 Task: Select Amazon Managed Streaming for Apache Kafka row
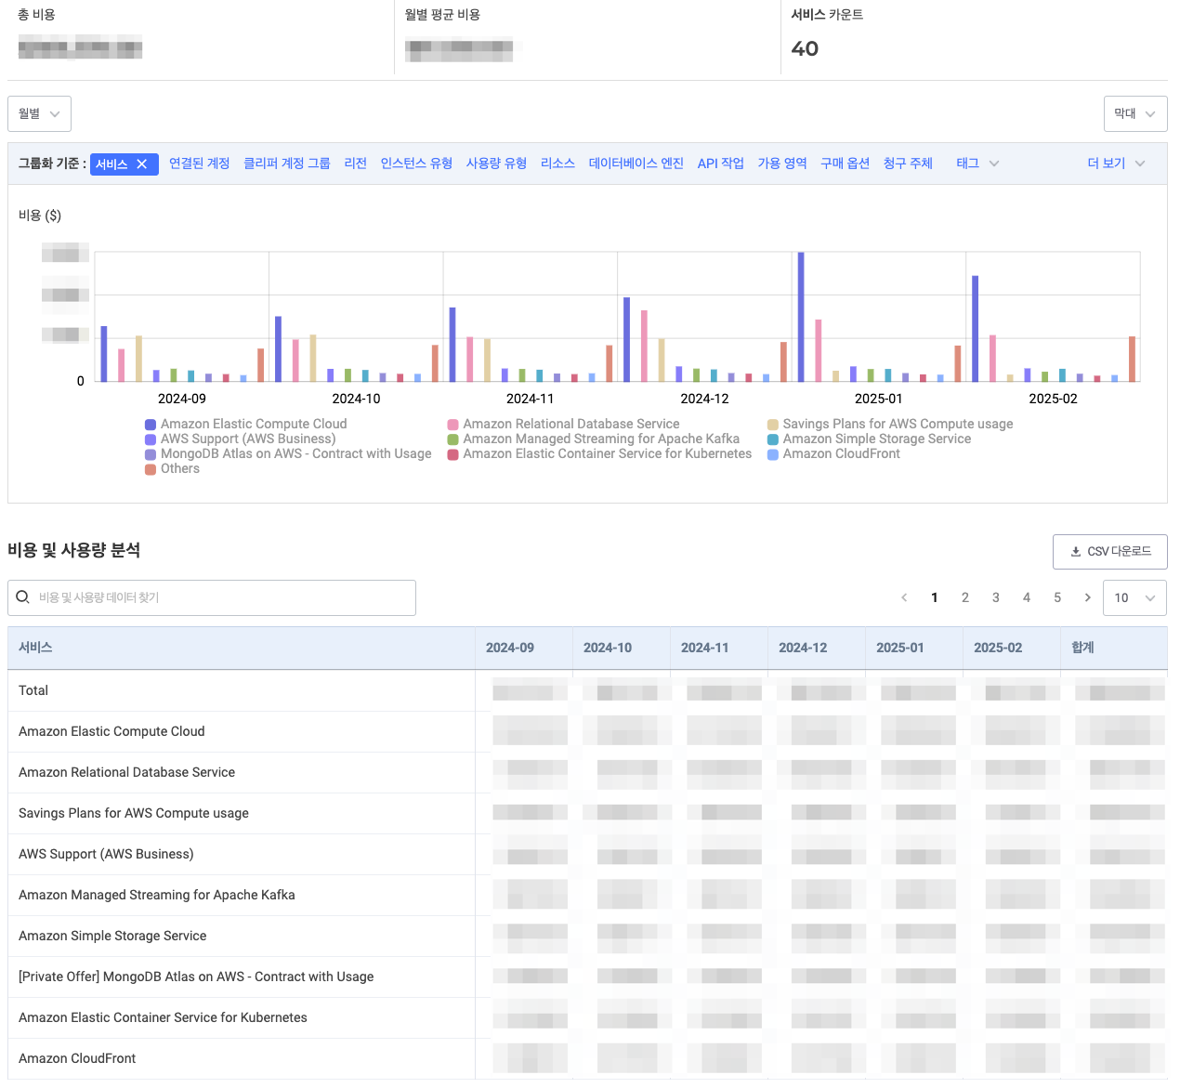(x=587, y=895)
